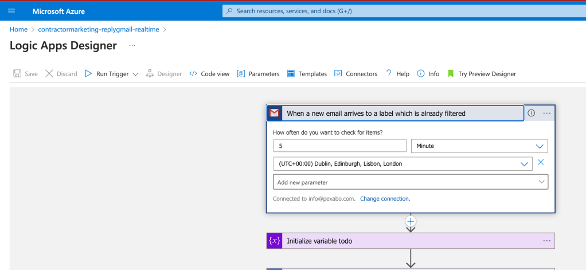Click the Code view brackets icon
This screenshot has height=270, width=586.
(193, 73)
